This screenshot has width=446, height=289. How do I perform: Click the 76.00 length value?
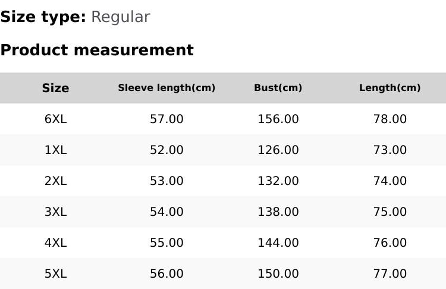[390, 243]
